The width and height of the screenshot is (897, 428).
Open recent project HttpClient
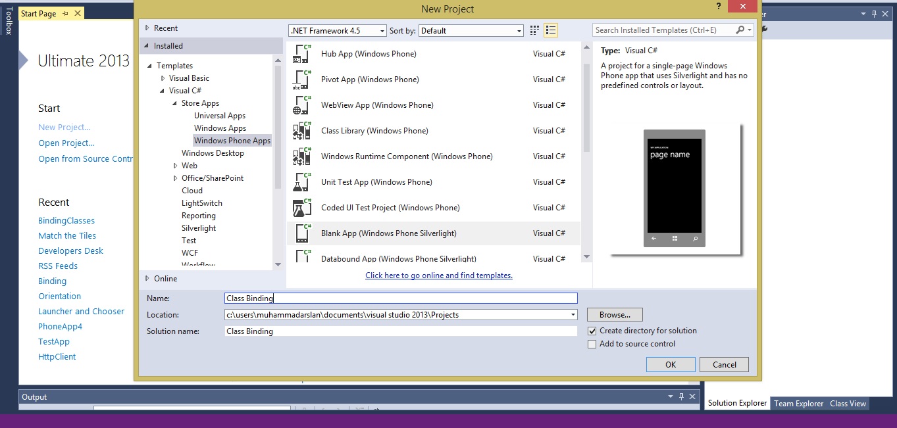click(x=57, y=357)
